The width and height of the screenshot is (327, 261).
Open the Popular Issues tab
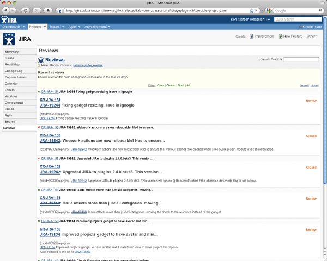pyautogui.click(x=20, y=77)
